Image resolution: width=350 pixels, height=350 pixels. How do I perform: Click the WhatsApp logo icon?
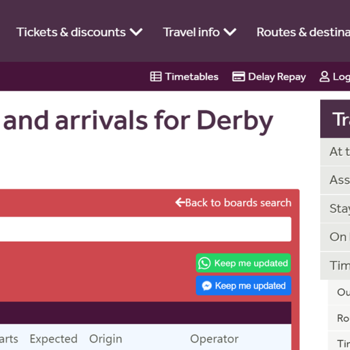(204, 263)
